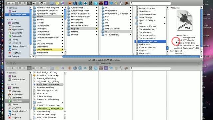Click the search field in Downloads window

[150, 68]
